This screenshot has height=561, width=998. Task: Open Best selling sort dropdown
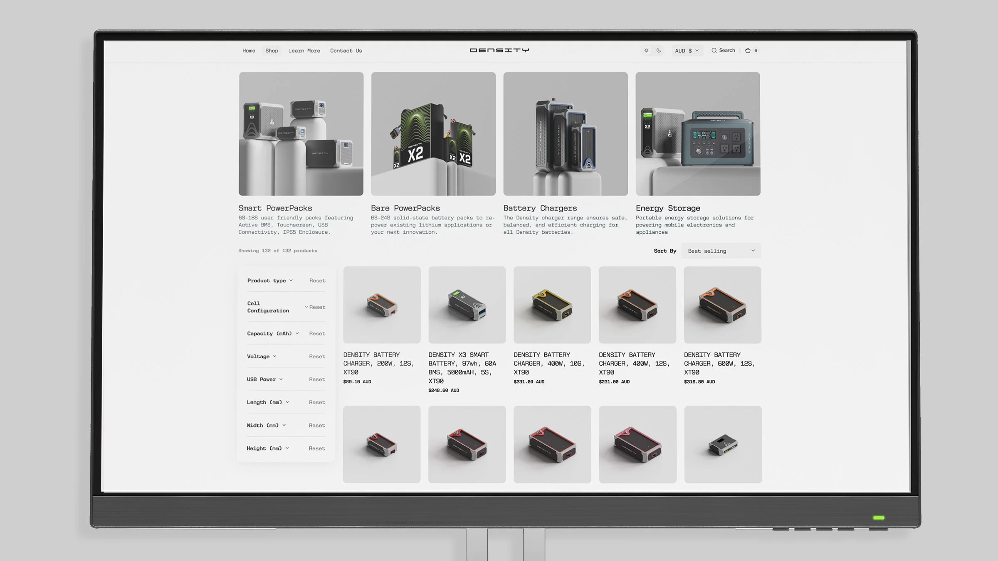tap(721, 251)
